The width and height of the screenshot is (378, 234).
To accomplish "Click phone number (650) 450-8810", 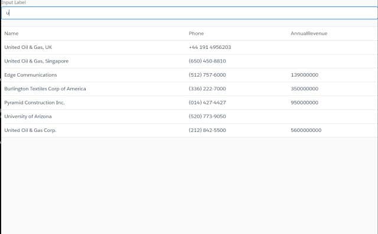I will (x=207, y=61).
